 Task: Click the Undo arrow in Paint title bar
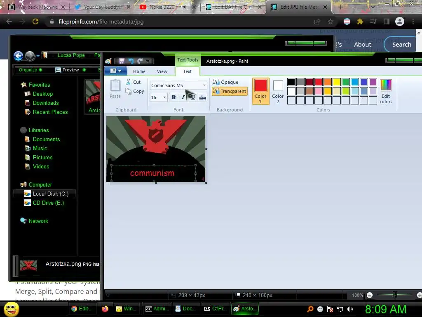(131, 61)
